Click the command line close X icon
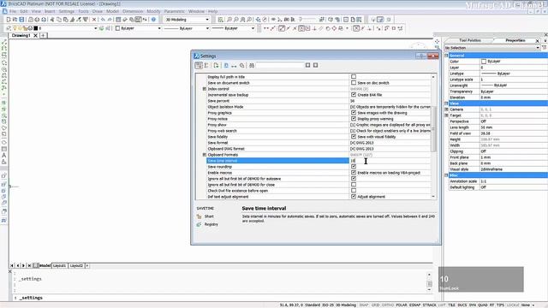The image size is (548, 308). click(x=9, y=271)
